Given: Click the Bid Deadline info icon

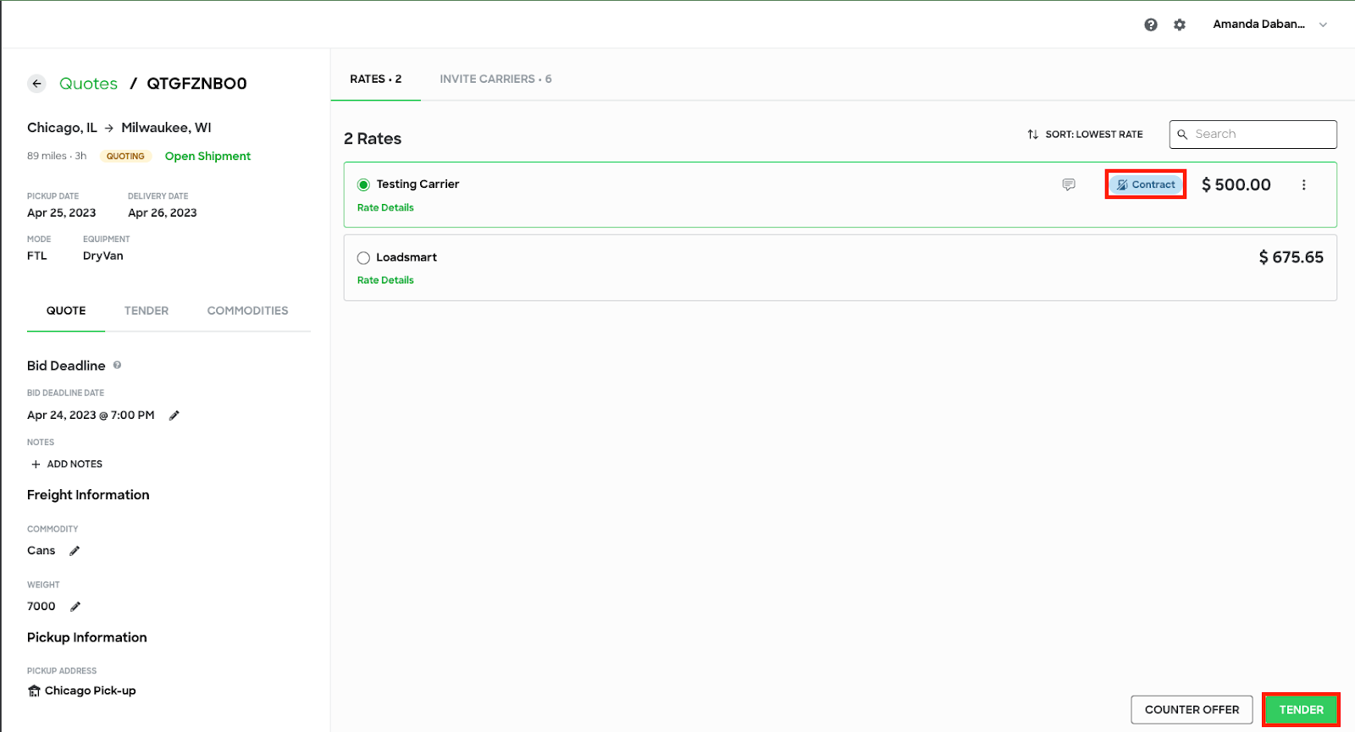Looking at the screenshot, I should coord(117,366).
